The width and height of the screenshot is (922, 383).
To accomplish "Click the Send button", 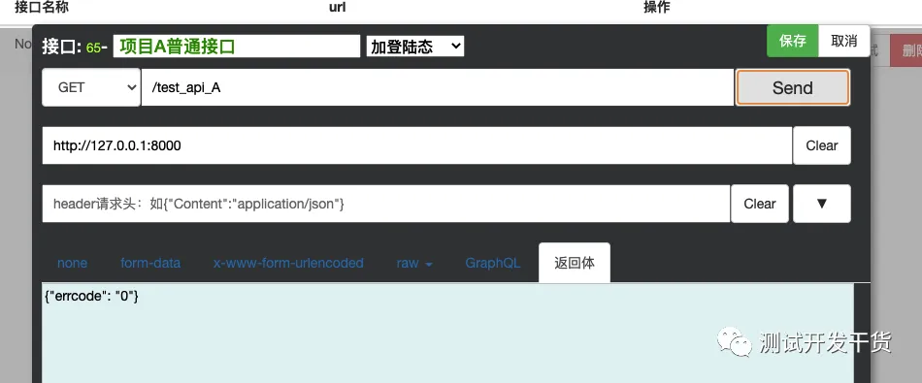I will click(x=792, y=87).
